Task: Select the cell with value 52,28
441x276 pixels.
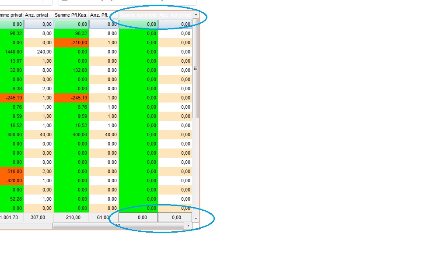Action: 11,199
